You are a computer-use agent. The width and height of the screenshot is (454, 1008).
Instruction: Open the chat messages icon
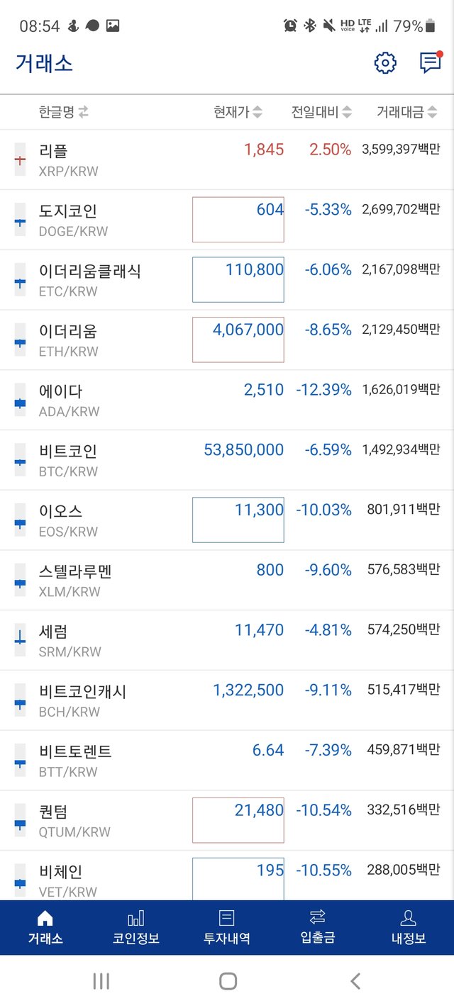pyautogui.click(x=431, y=62)
